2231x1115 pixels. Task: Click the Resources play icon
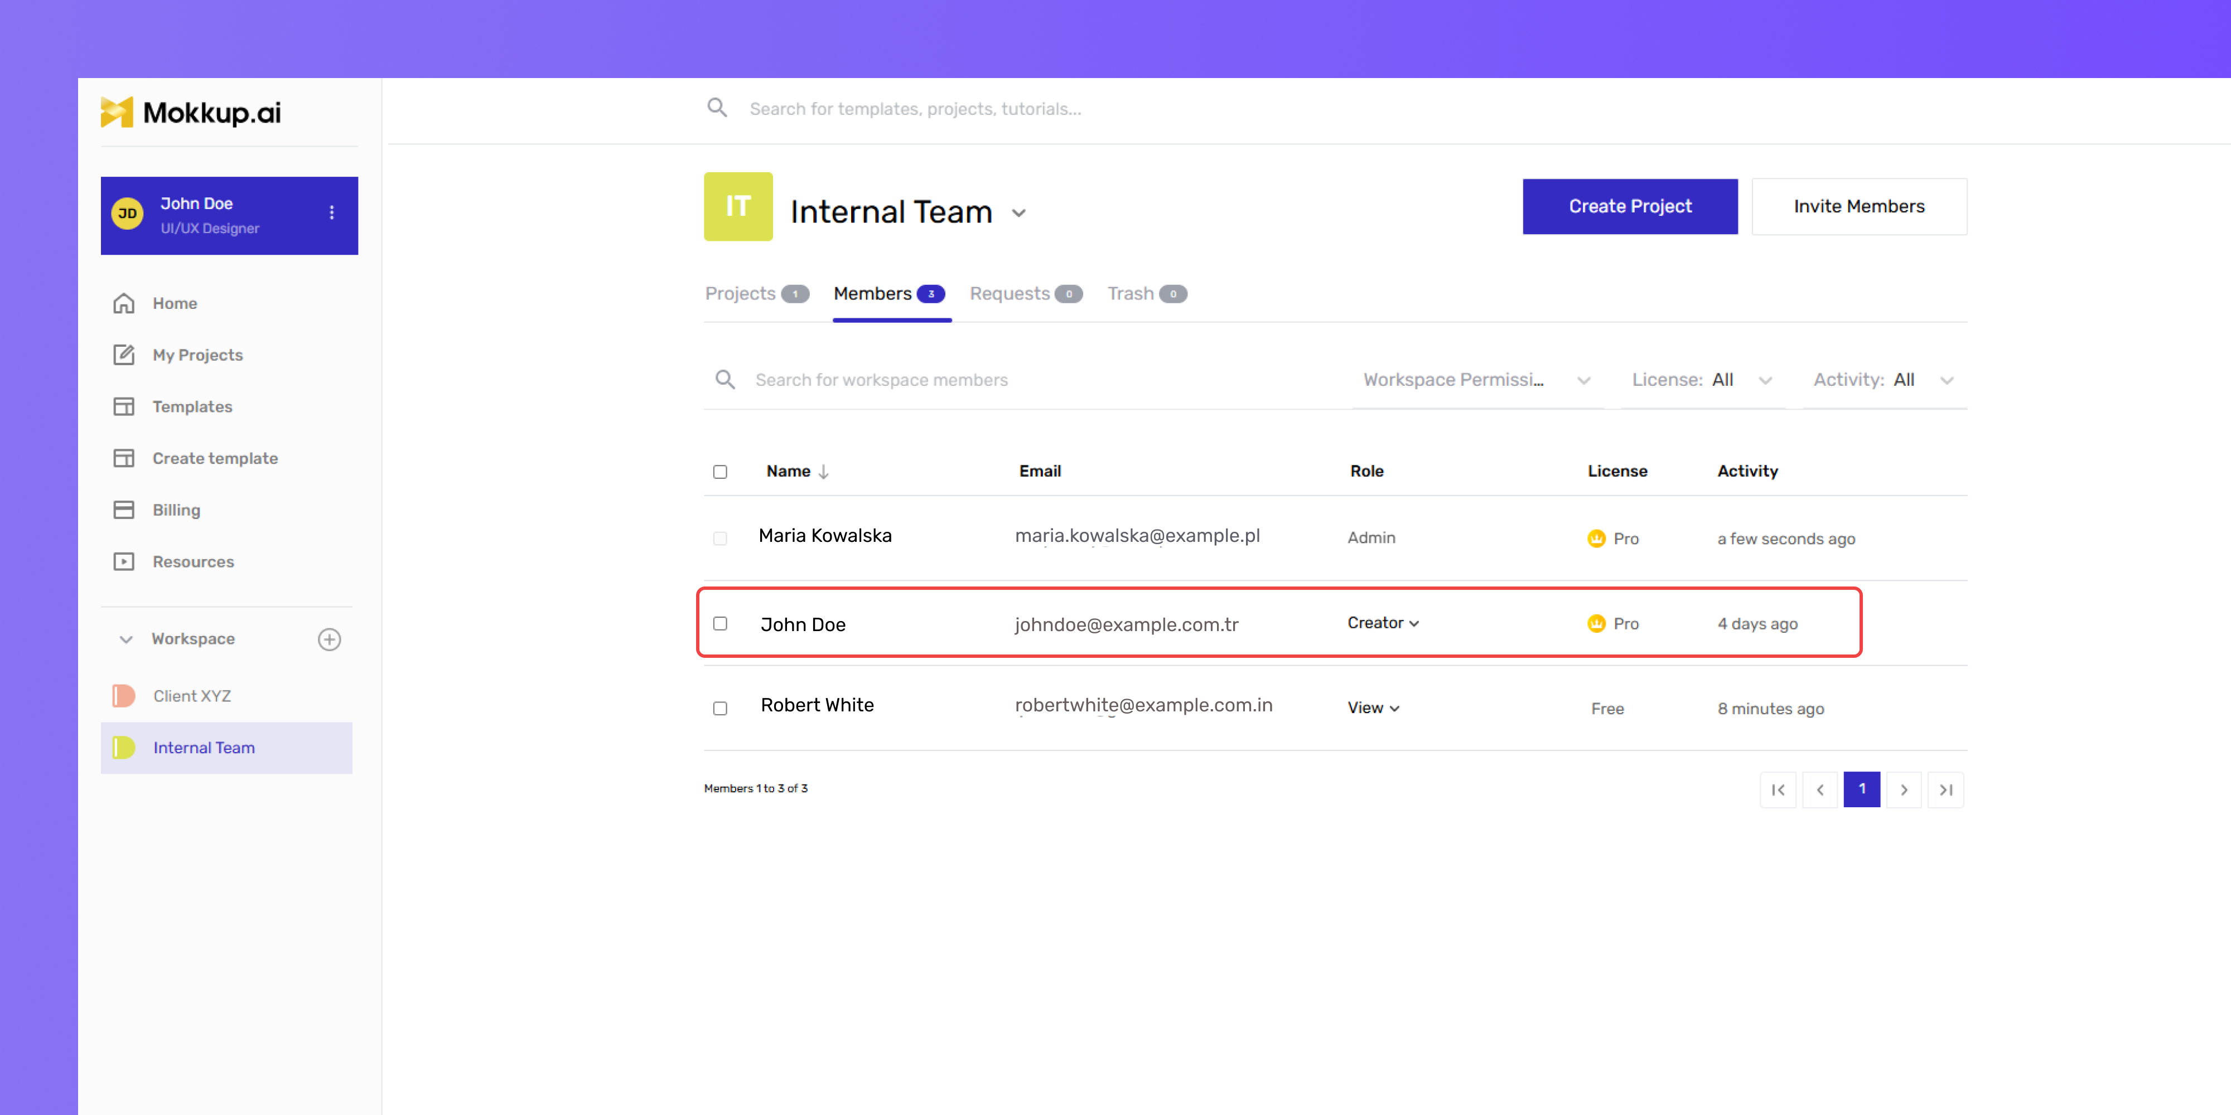coord(124,562)
